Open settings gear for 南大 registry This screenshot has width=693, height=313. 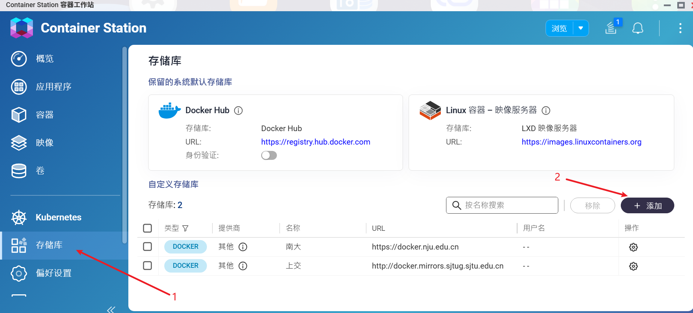point(633,247)
